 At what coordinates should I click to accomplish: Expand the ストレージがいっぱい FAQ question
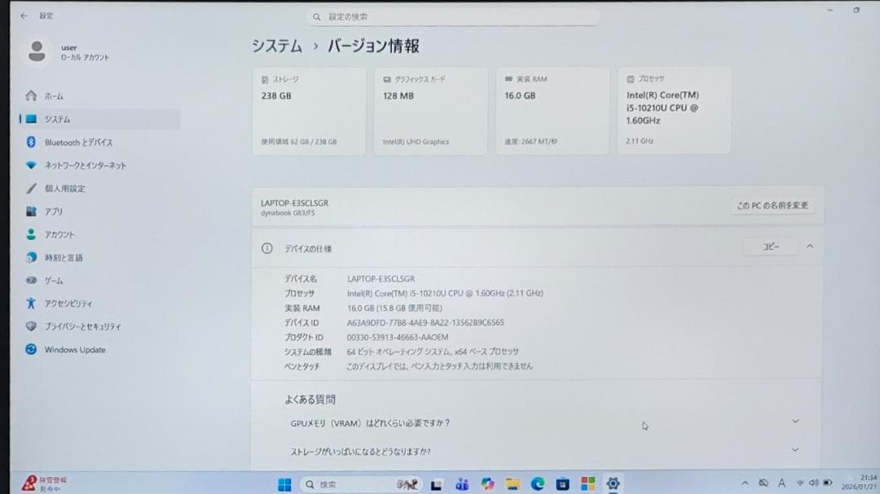(x=794, y=448)
